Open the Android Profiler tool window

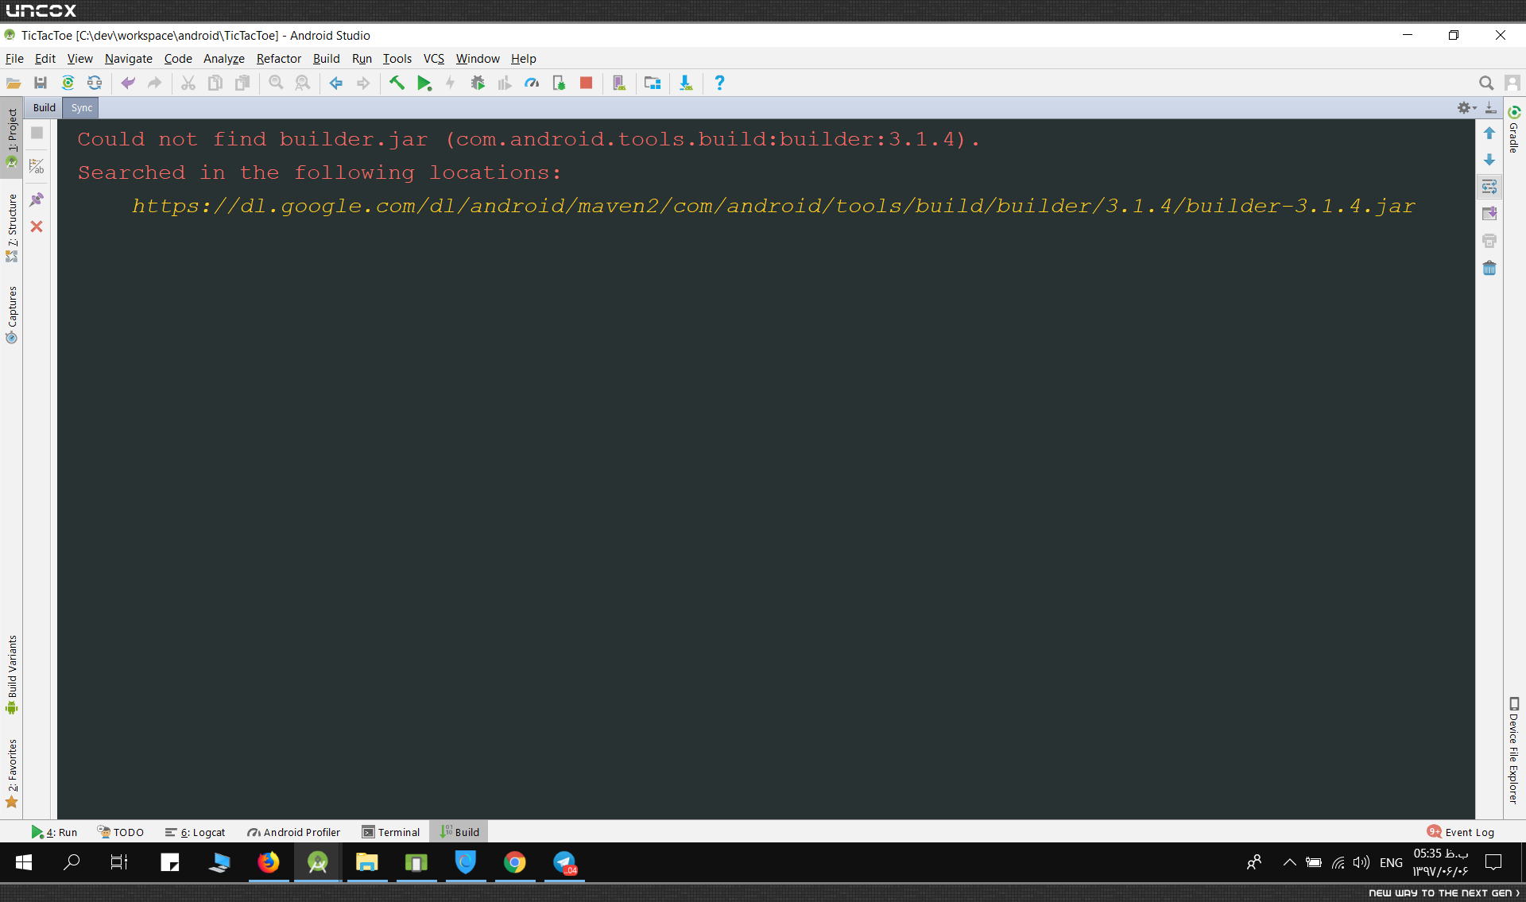(x=294, y=832)
